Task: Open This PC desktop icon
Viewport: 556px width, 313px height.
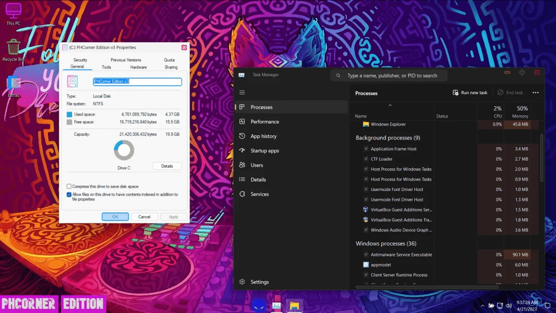Action: (x=13, y=14)
